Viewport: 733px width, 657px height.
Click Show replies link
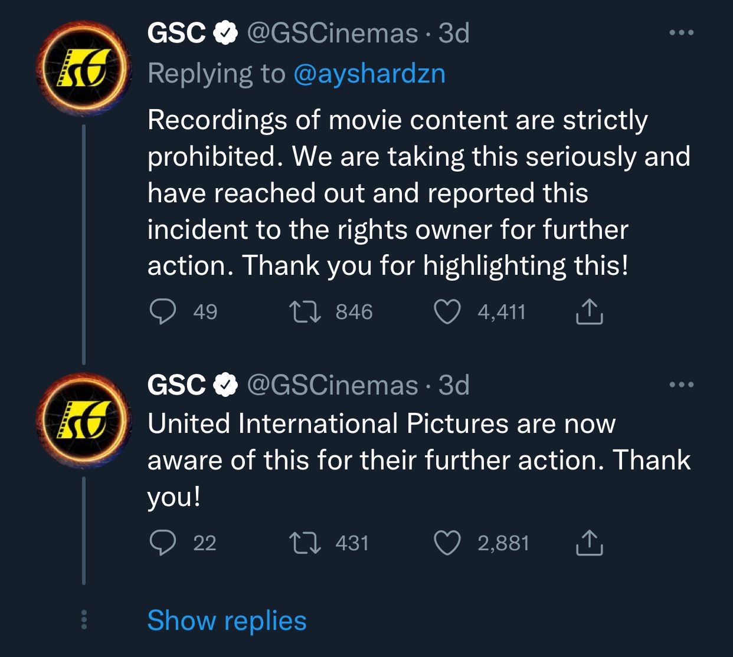(227, 620)
